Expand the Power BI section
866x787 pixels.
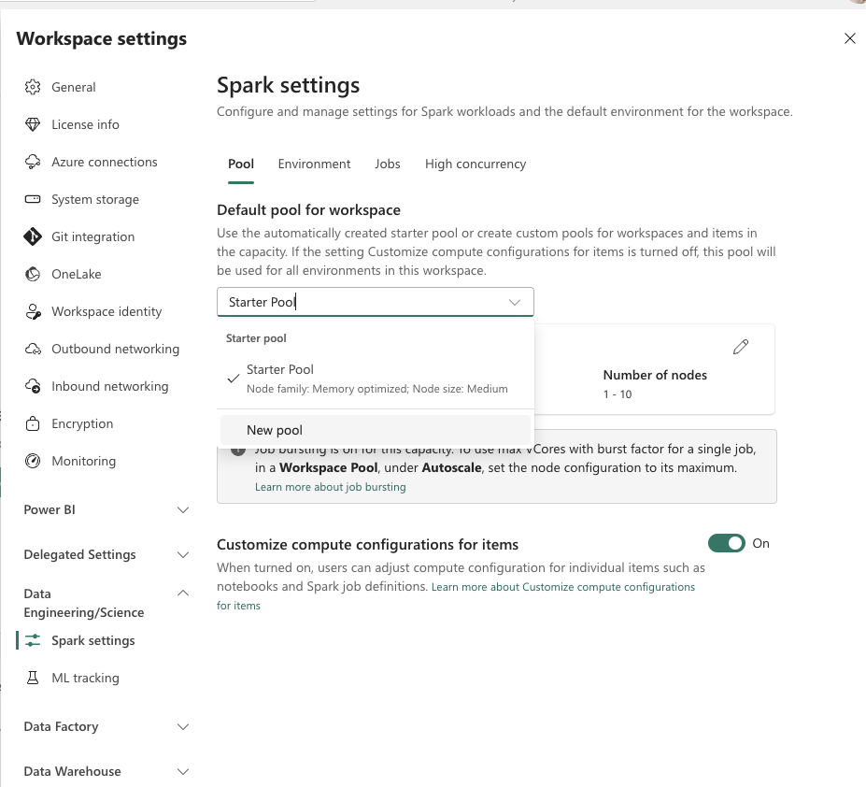tap(183, 510)
